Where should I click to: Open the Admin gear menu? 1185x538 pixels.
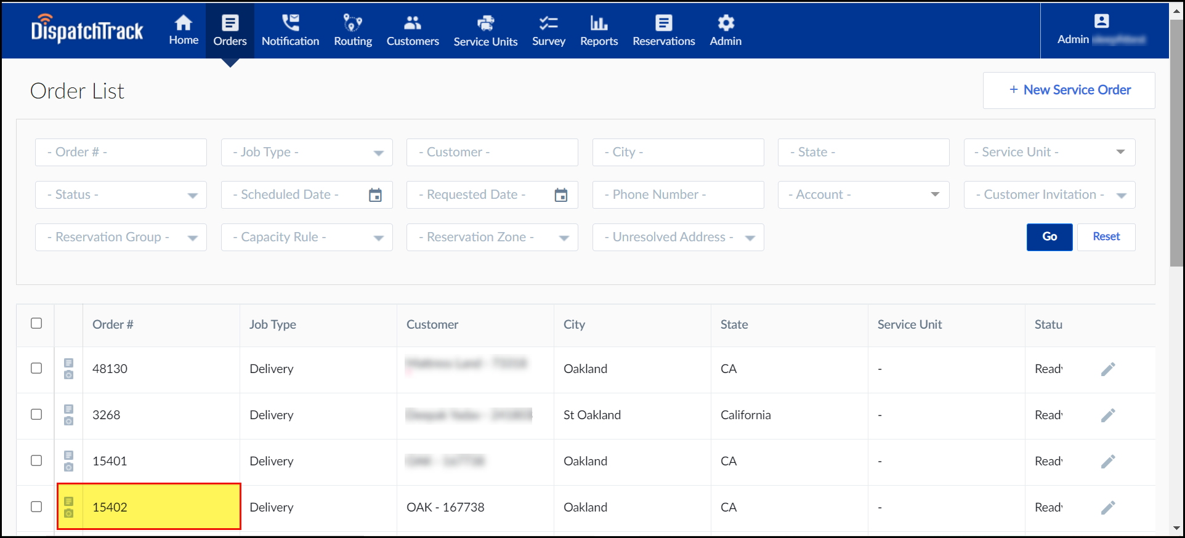(726, 30)
